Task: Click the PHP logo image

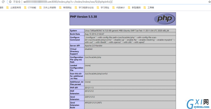Action: [x=164, y=19]
